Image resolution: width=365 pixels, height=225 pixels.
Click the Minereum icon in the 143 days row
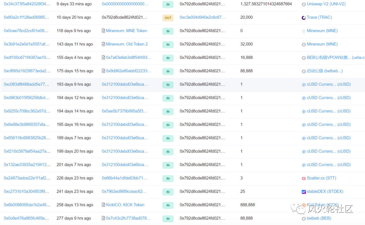click(303, 44)
